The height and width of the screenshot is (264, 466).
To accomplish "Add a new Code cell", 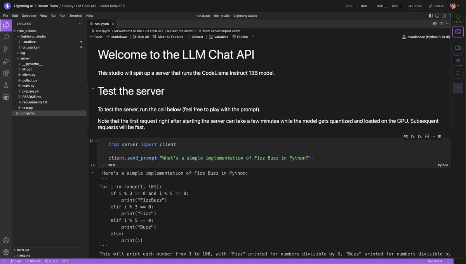I will point(96,37).
